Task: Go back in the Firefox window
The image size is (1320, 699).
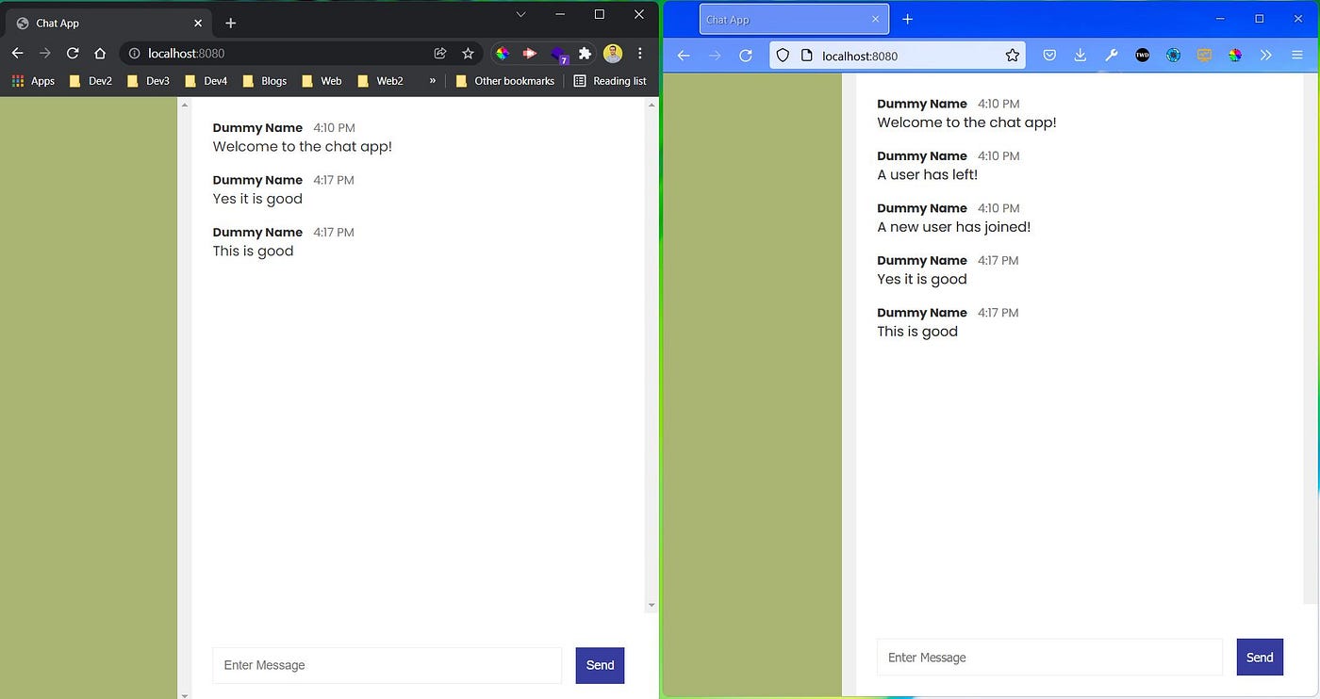Action: (x=684, y=56)
